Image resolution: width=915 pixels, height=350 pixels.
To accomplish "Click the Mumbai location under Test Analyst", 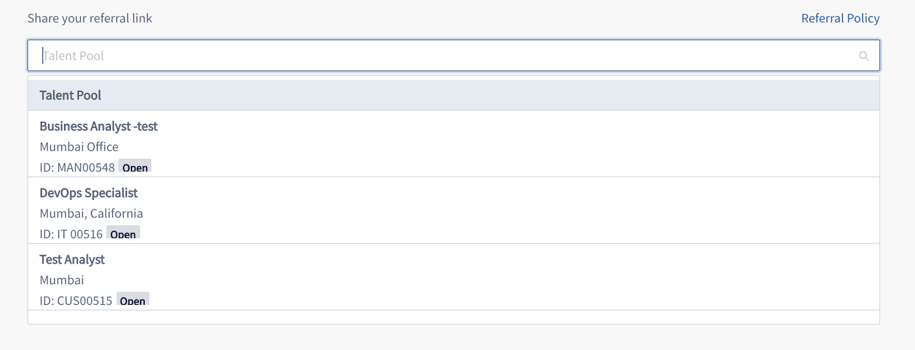I will pyautogui.click(x=62, y=280).
